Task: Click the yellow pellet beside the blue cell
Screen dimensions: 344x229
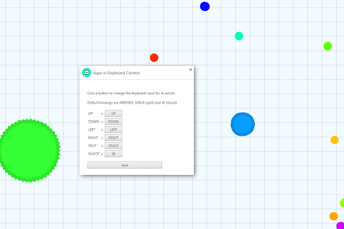Action: 335,140
